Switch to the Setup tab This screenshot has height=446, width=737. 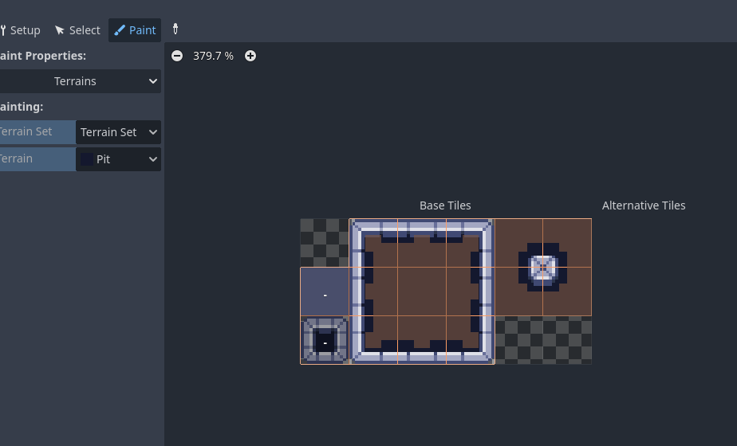[20, 30]
